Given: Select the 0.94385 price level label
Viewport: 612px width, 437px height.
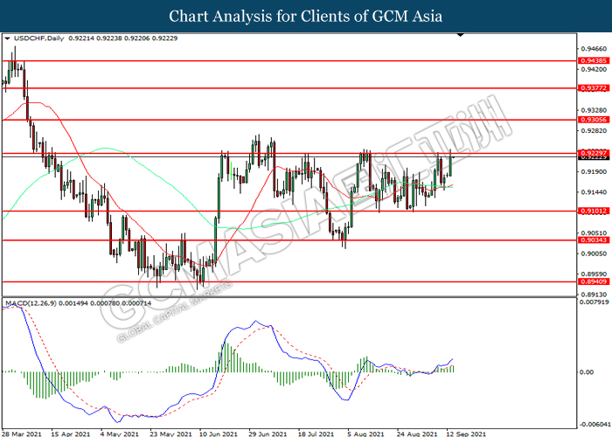Looking at the screenshot, I should point(594,61).
